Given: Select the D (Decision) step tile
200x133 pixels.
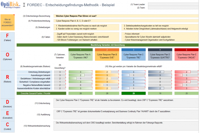Looking at the screenshot, I should coord(7,103).
